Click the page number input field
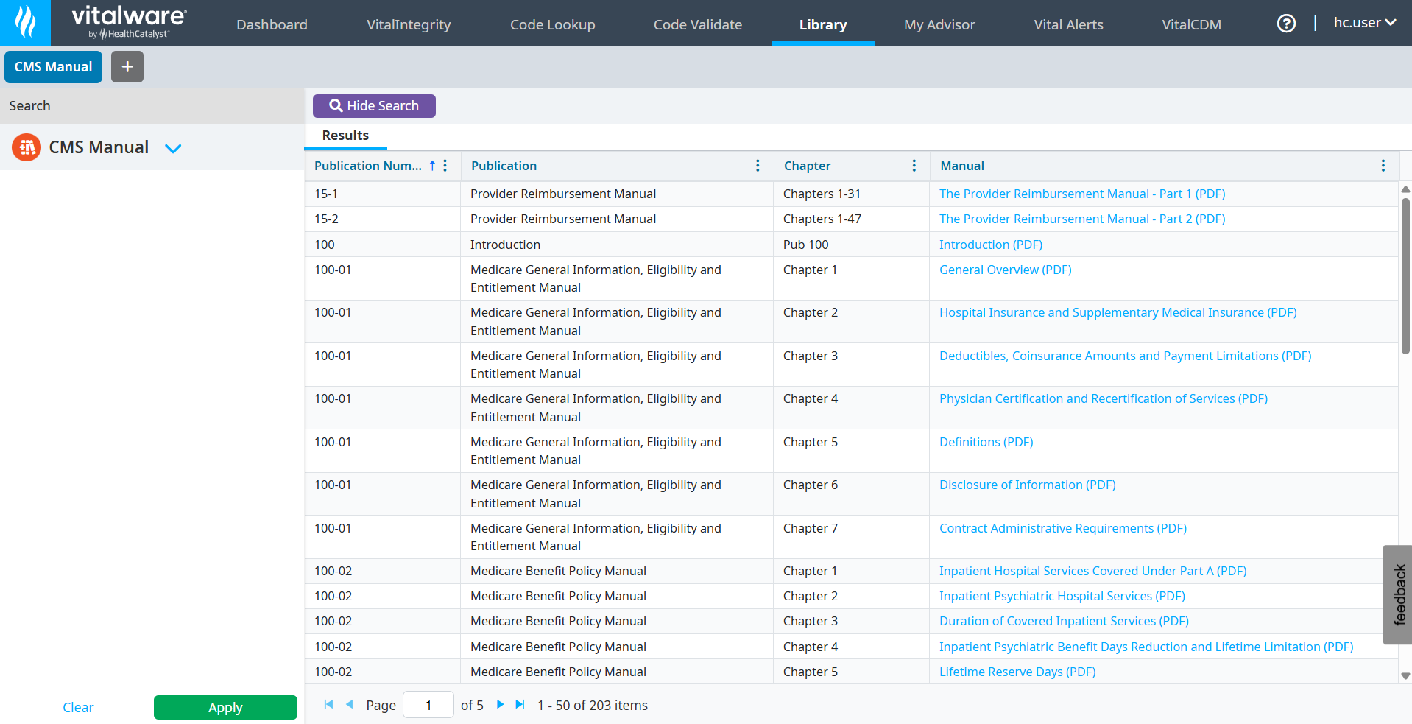The width and height of the screenshot is (1412, 724). click(428, 705)
